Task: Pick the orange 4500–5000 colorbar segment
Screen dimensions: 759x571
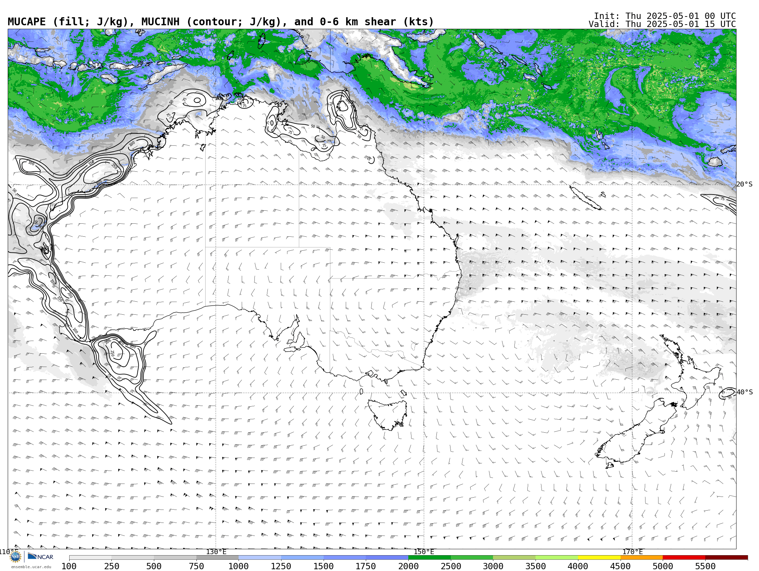Action: [642, 558]
